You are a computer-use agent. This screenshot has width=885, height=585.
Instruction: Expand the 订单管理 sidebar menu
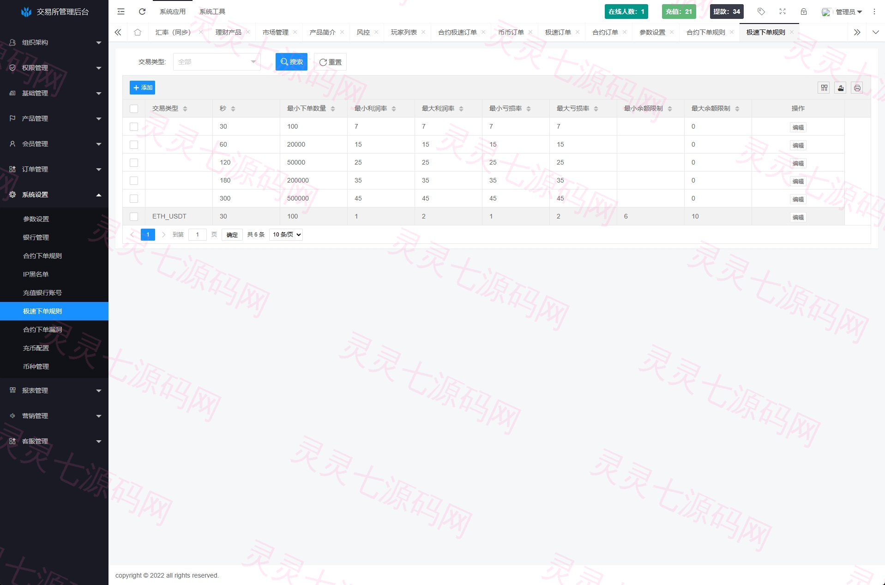(x=54, y=169)
